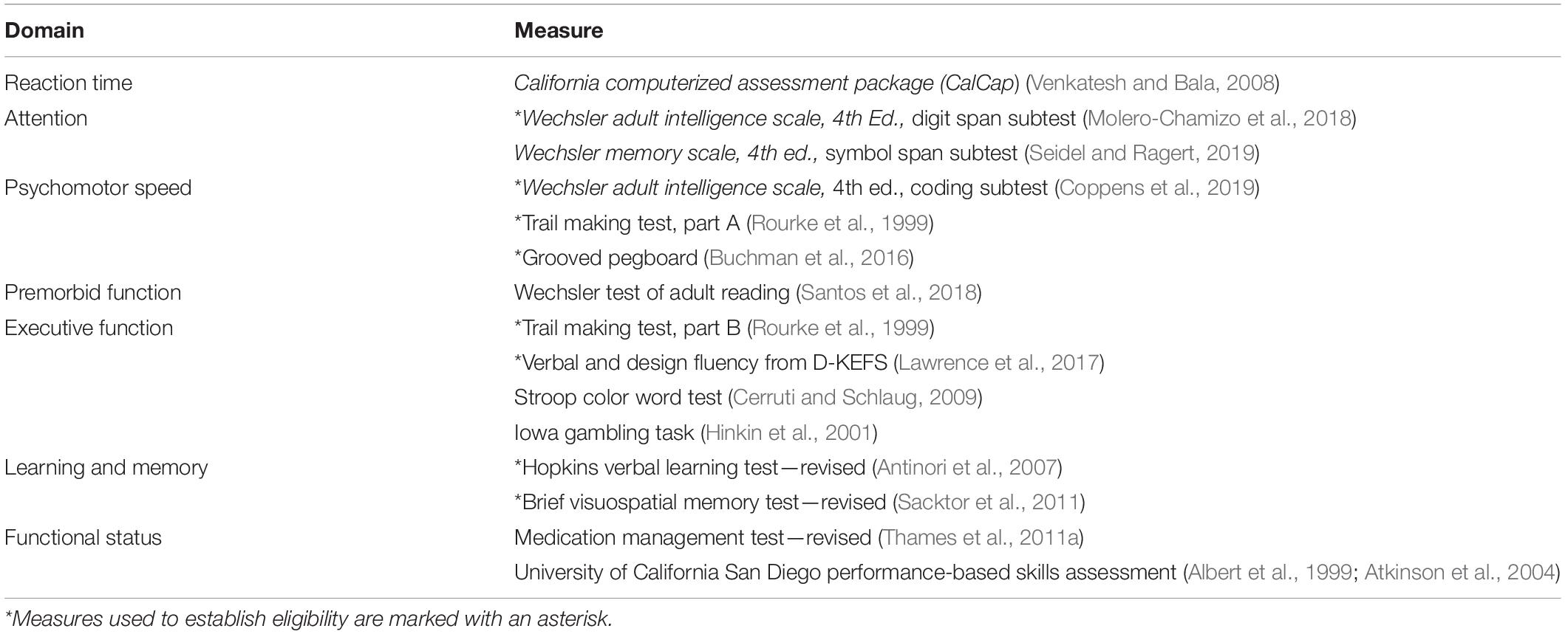Open Lawrence et al., 2017 citation link

[x=998, y=362]
